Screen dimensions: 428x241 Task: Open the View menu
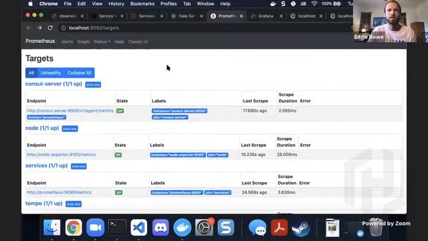[x=97, y=4]
